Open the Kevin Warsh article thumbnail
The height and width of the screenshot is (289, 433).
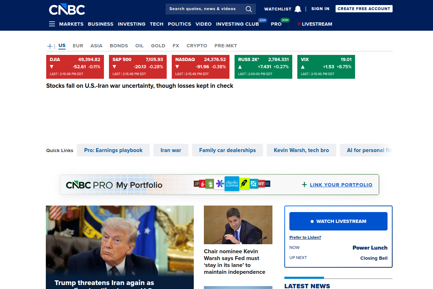pos(238,225)
